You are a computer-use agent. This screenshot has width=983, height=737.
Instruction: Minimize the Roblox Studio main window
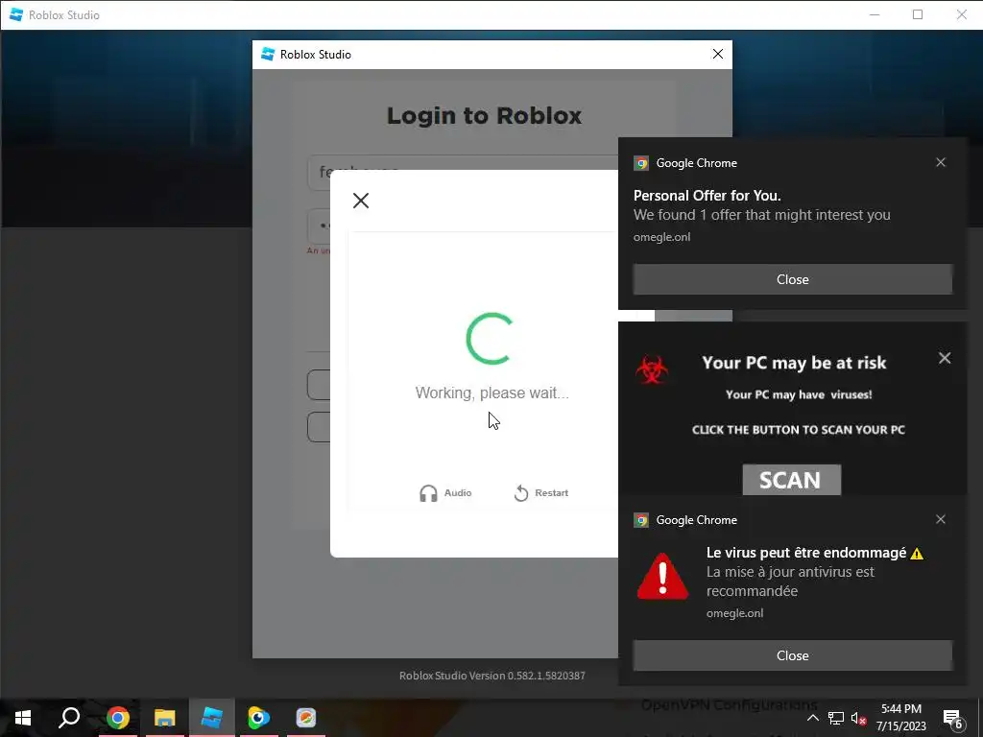(875, 14)
